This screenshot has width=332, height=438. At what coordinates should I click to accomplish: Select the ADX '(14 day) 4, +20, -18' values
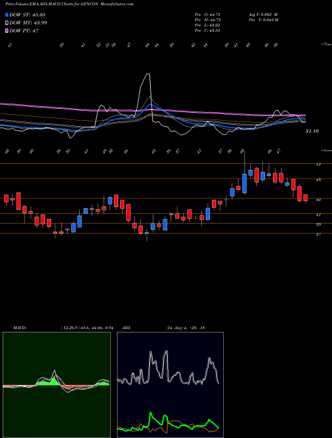pyautogui.click(x=185, y=328)
